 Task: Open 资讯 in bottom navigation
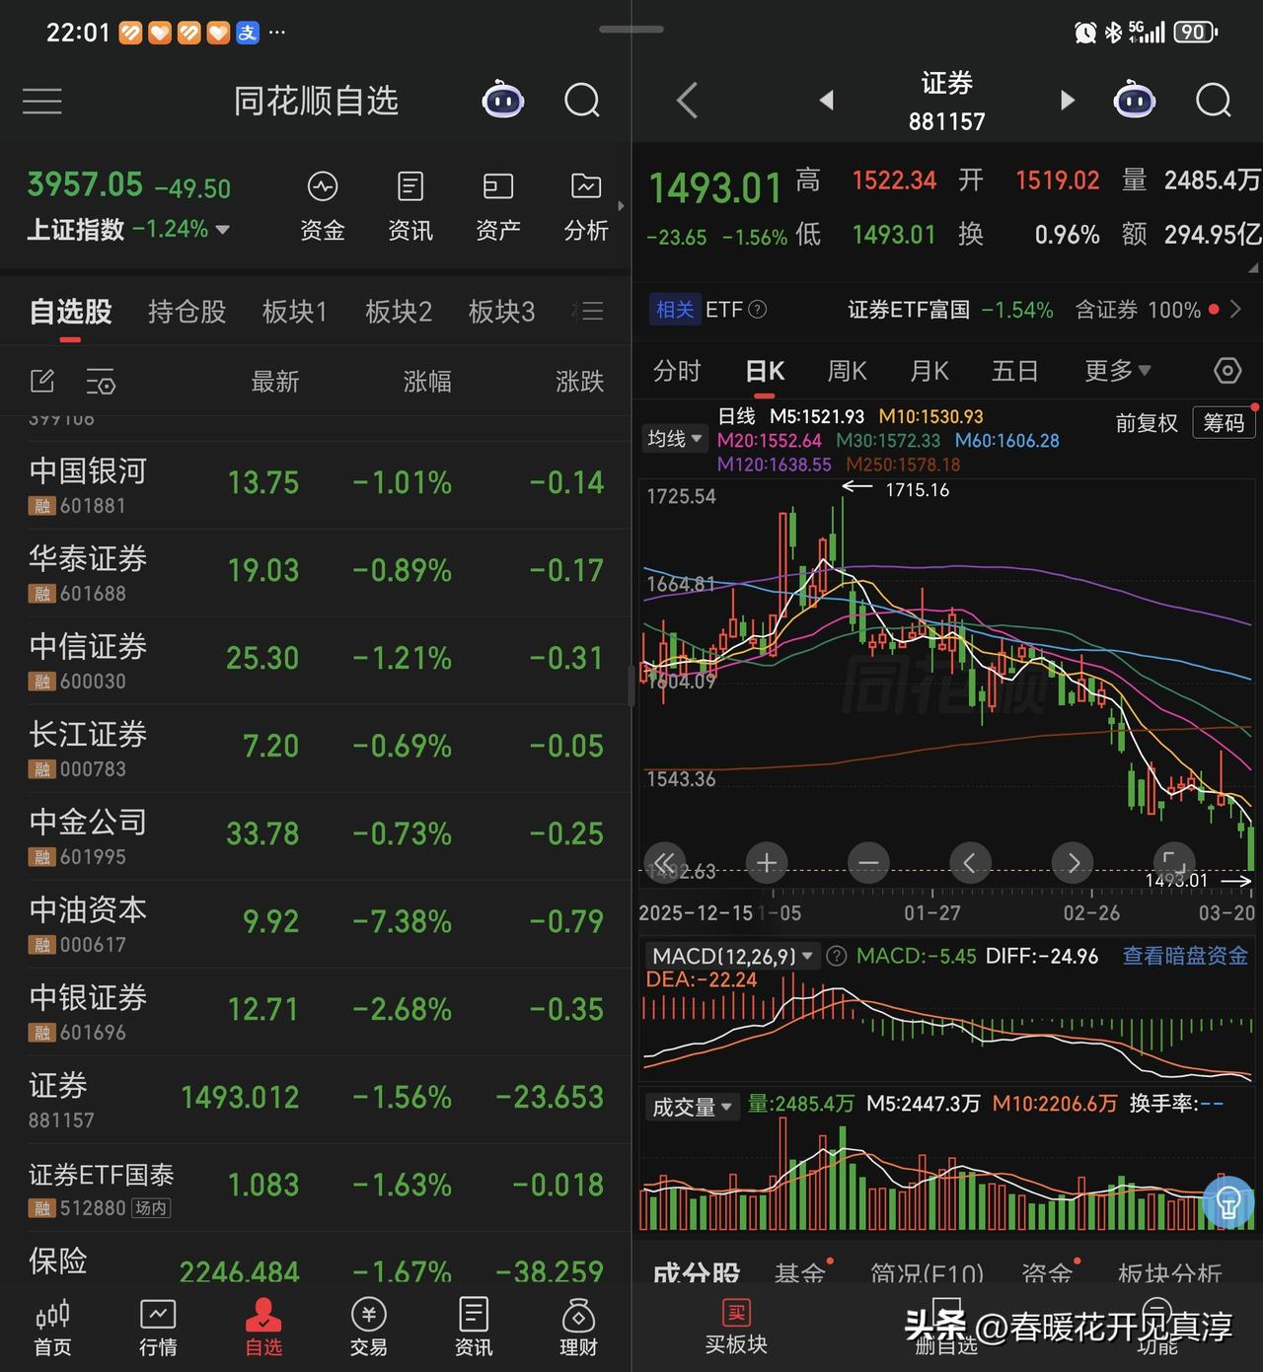tap(474, 1328)
